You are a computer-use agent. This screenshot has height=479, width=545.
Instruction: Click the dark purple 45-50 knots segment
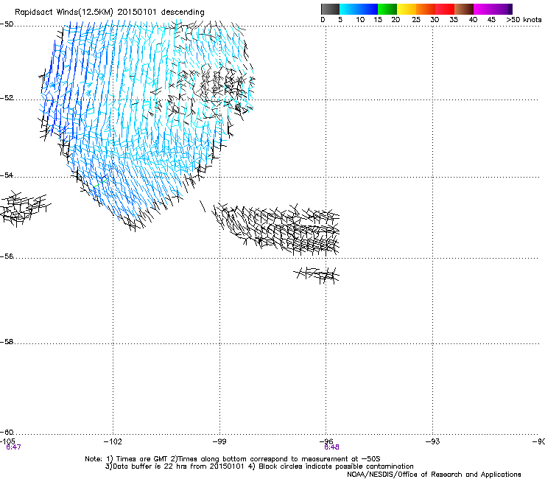[x=502, y=9]
